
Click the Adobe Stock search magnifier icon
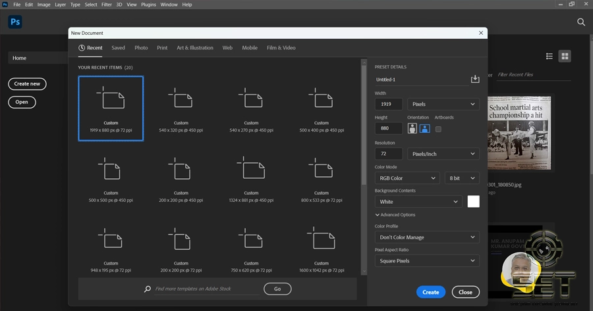[148, 289]
